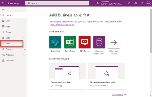Click the Data table icon
The height and width of the screenshot is (97, 152).
point(3,38)
